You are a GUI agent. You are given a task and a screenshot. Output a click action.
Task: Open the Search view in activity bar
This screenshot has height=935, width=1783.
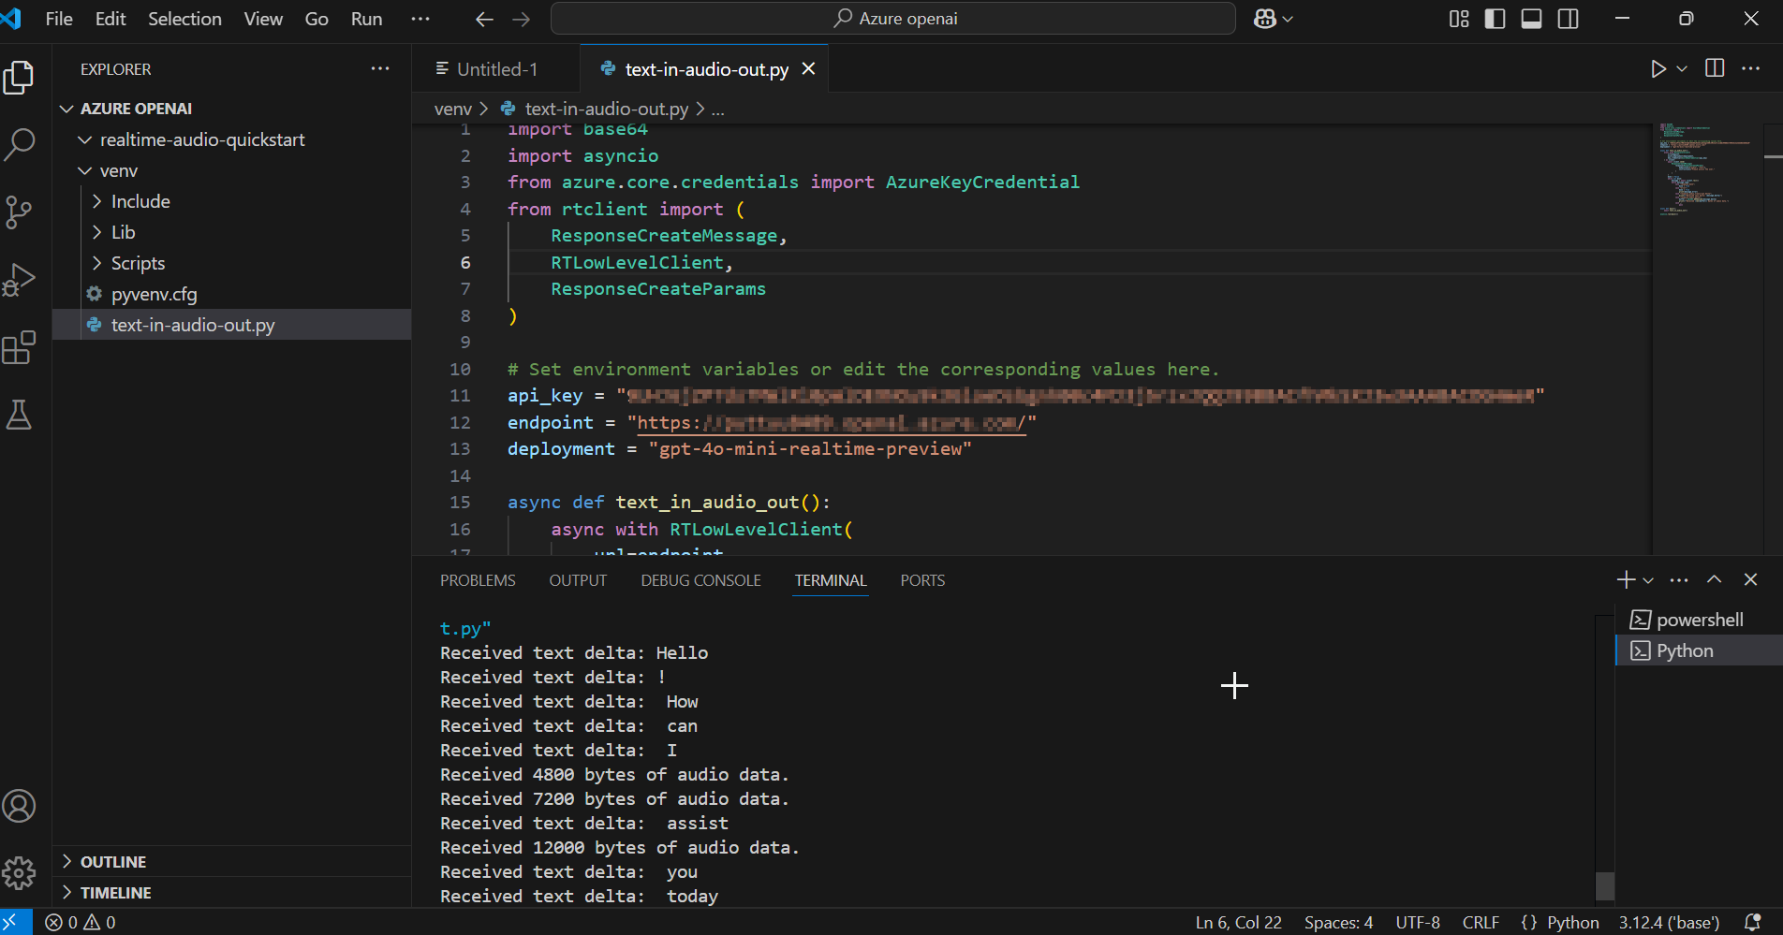[x=19, y=144]
